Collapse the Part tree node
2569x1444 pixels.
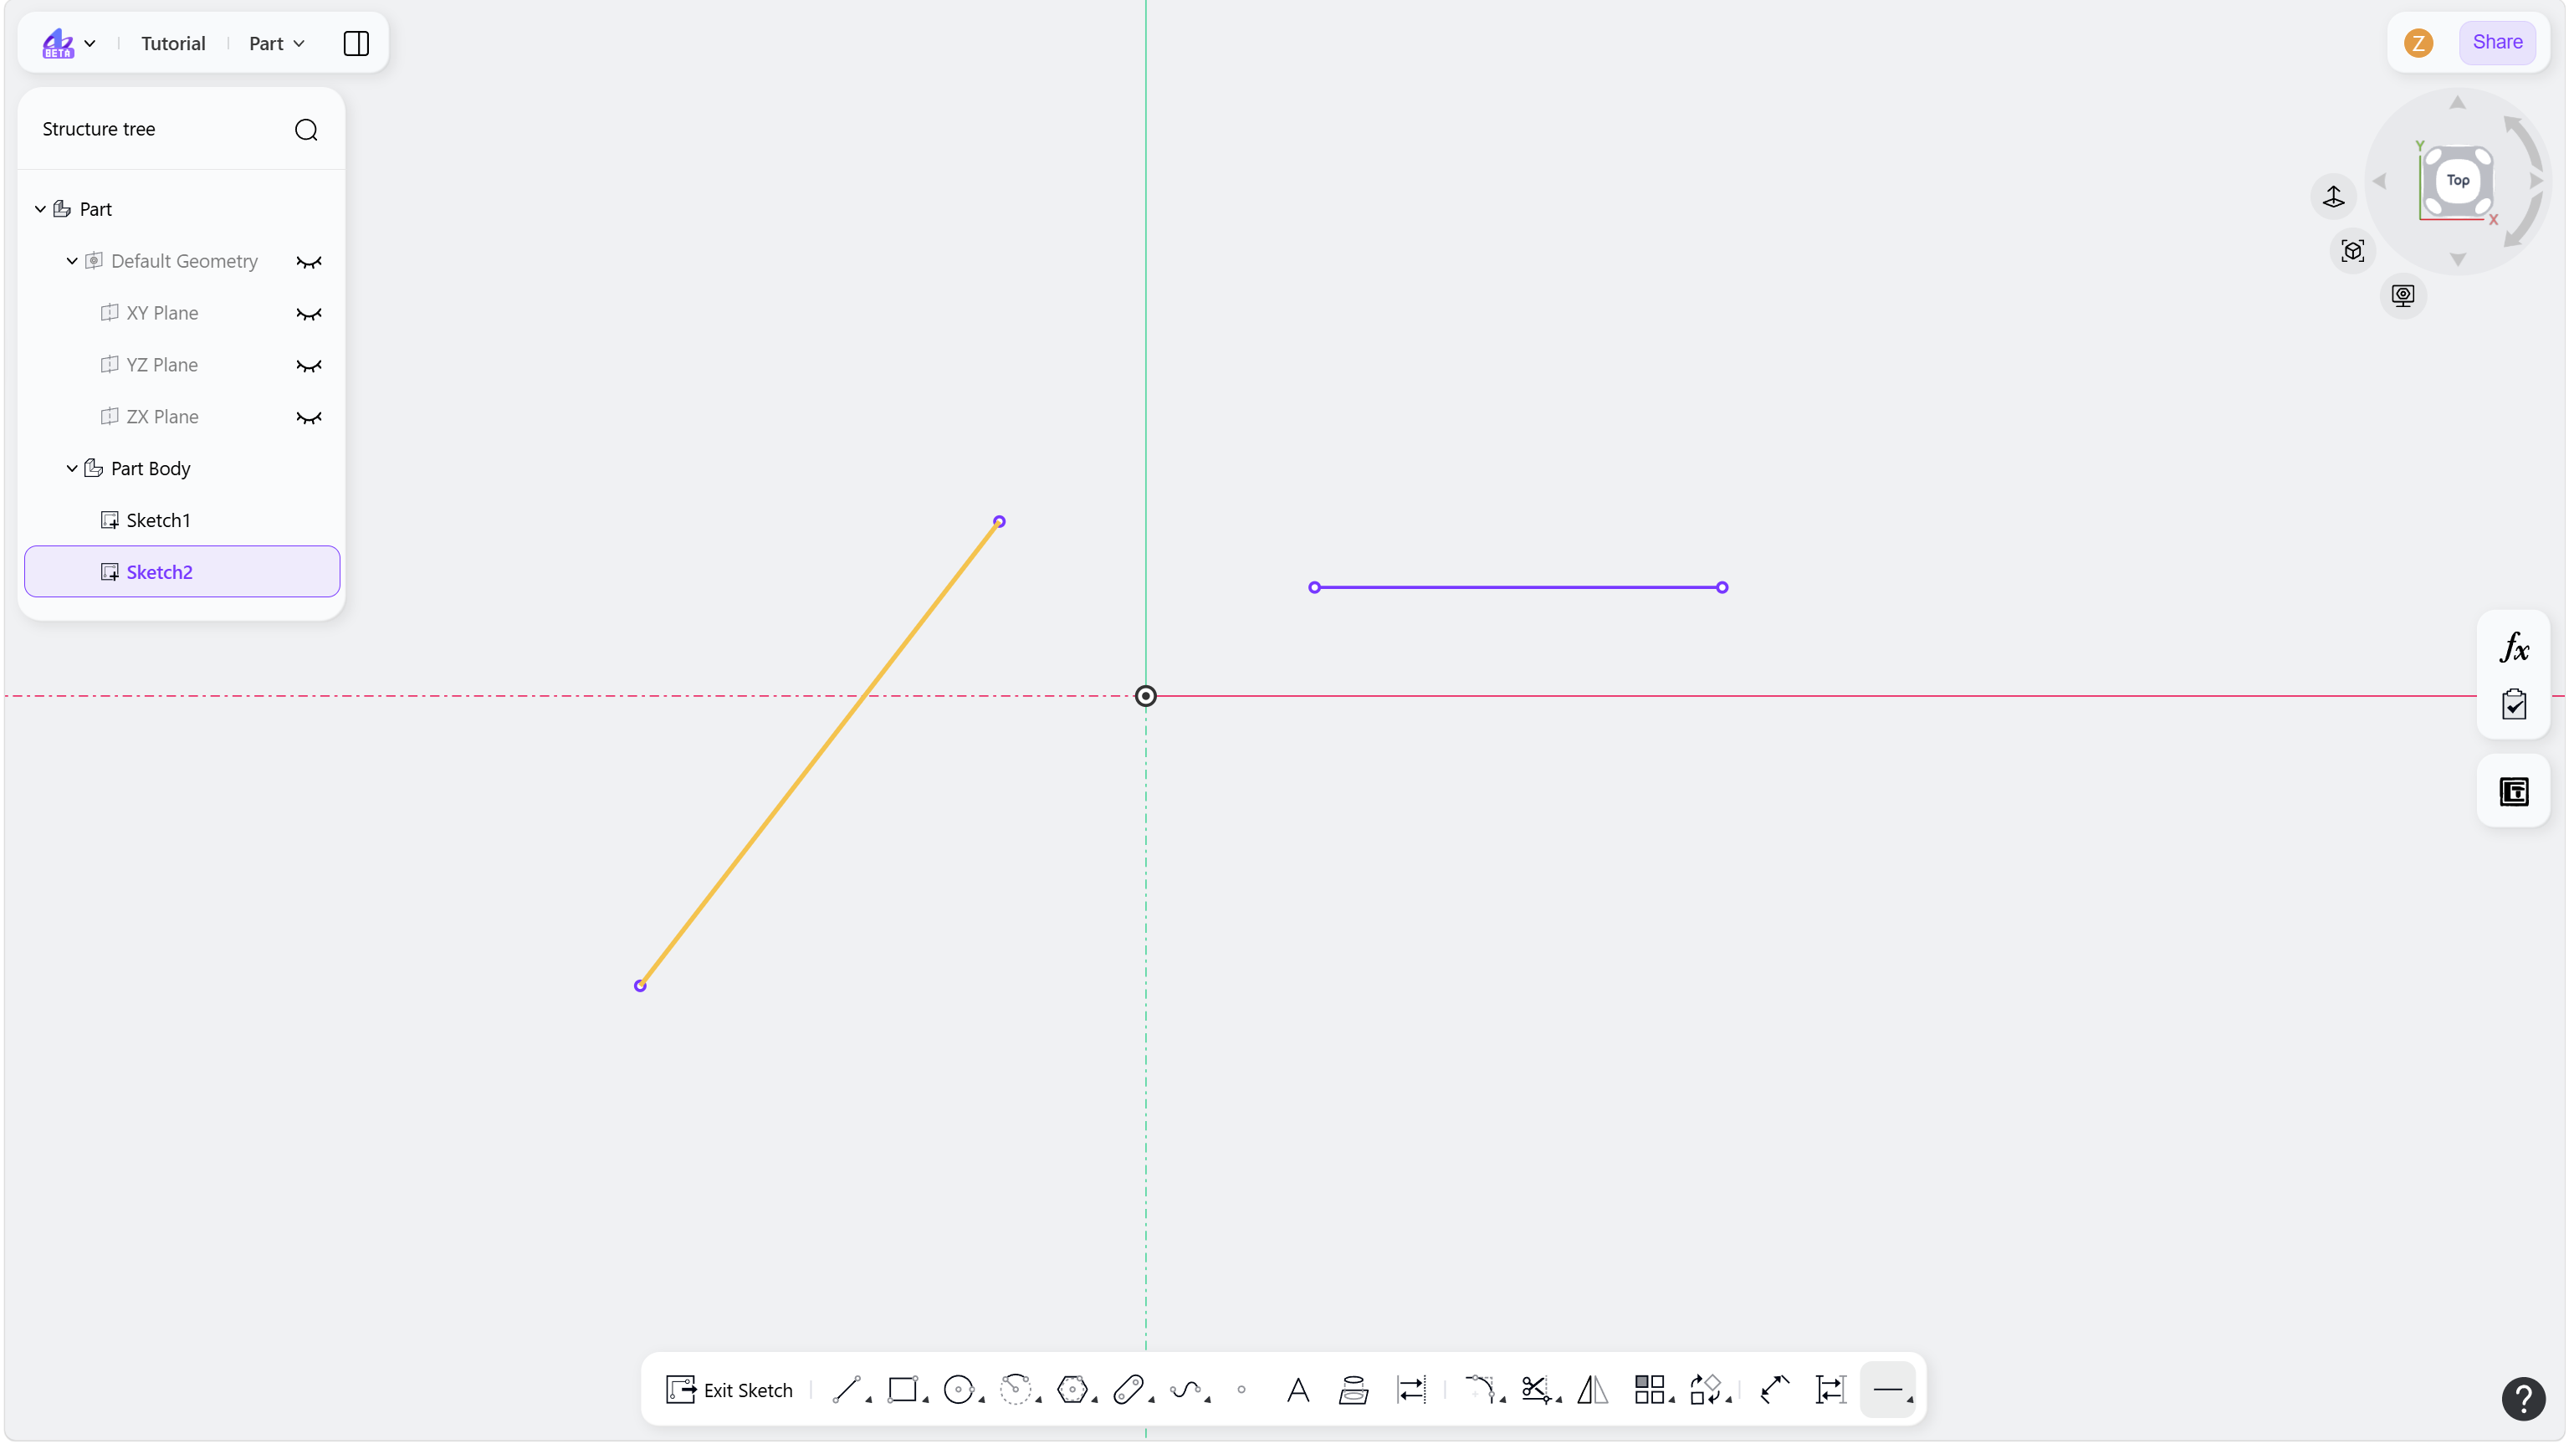click(x=40, y=209)
